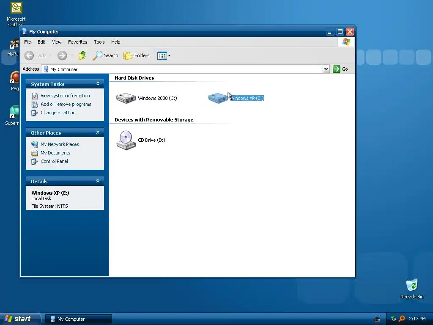Click the network tray icon
The width and height of the screenshot is (433, 325).
pos(394,319)
